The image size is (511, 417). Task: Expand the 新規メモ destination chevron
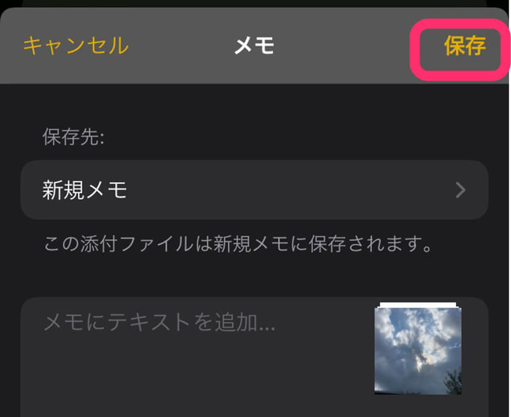tap(461, 190)
